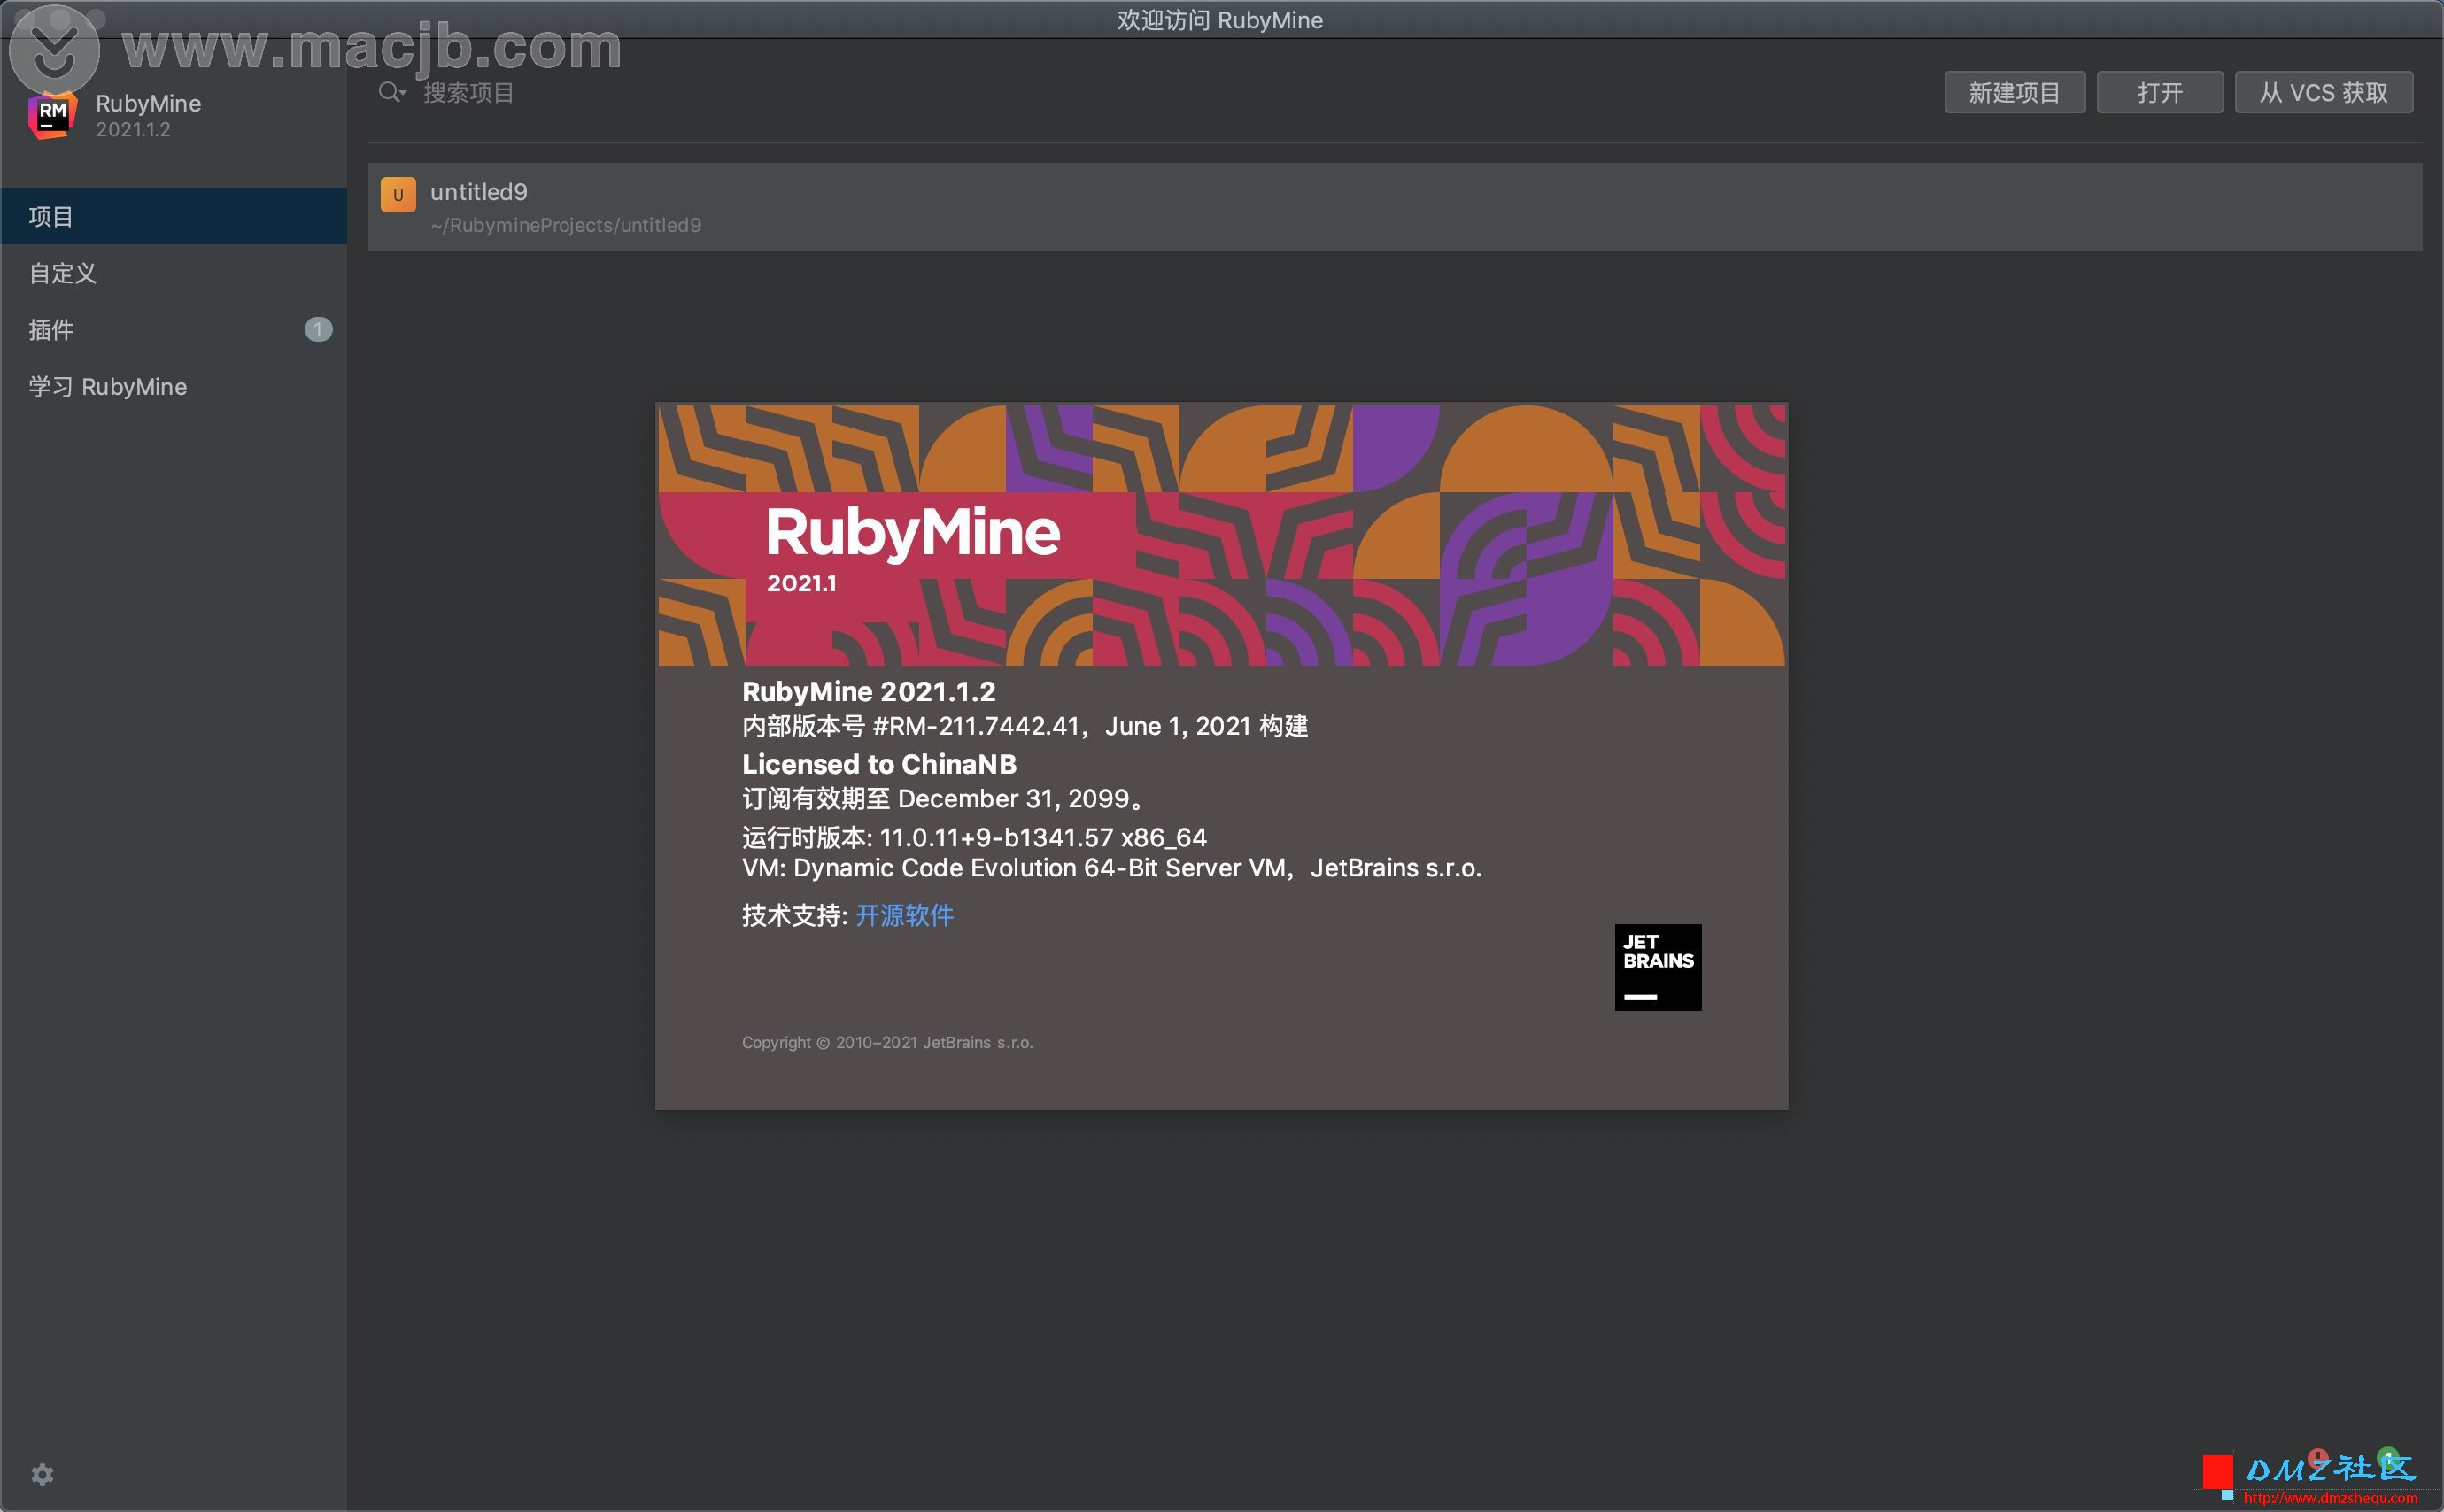The width and height of the screenshot is (2444, 1512).
Task: Click the 打开 button
Action: [x=2160, y=93]
